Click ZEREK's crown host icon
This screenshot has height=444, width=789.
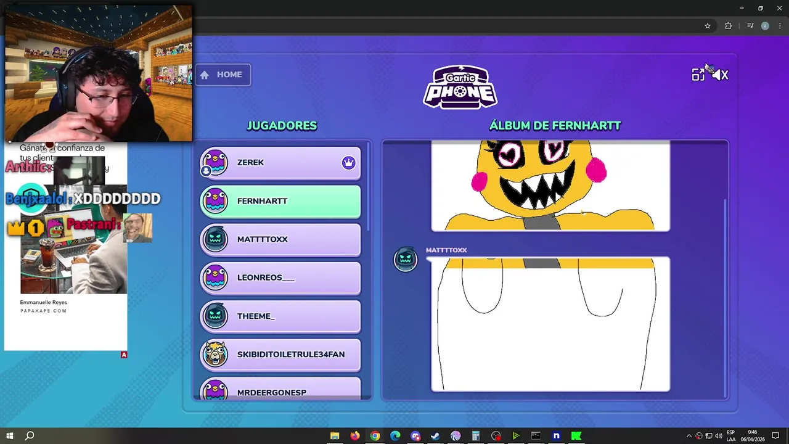[x=349, y=163]
